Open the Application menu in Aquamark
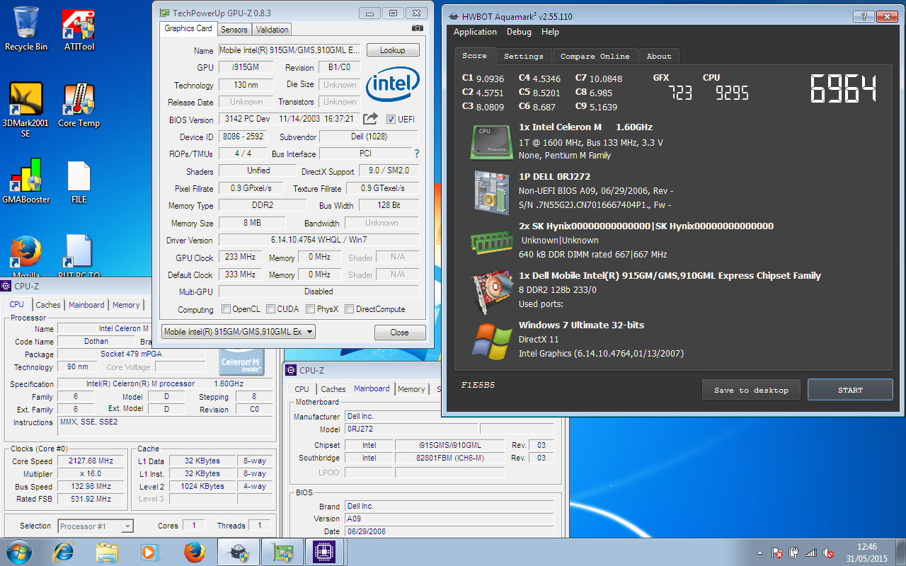906x566 pixels. [x=475, y=32]
